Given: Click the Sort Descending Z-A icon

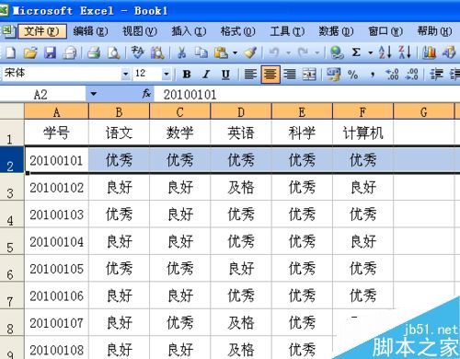Looking at the screenshot, I should (x=405, y=52).
